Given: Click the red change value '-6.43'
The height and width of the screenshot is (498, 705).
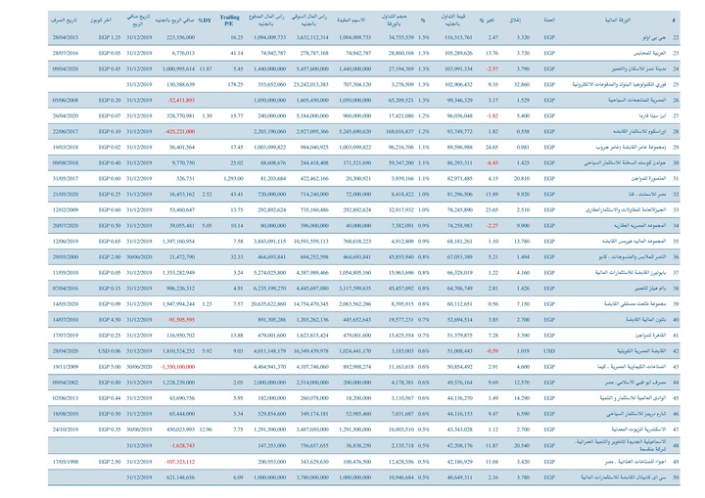Looking at the screenshot, I should click(493, 162).
